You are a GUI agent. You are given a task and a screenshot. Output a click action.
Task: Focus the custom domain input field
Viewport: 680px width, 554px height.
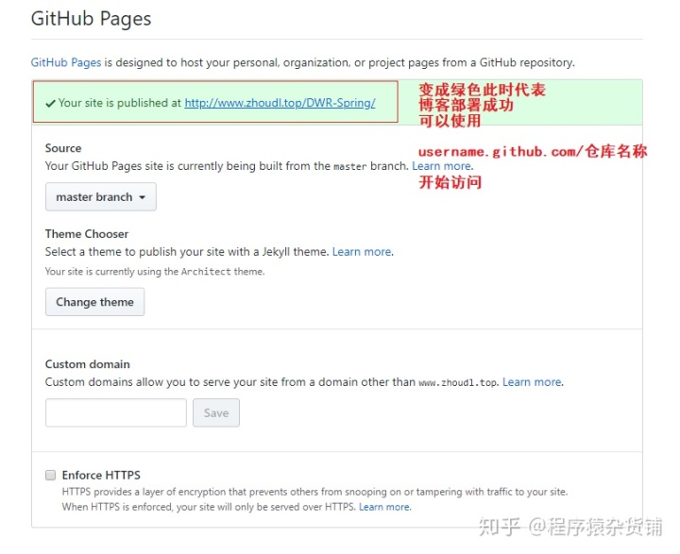116,412
